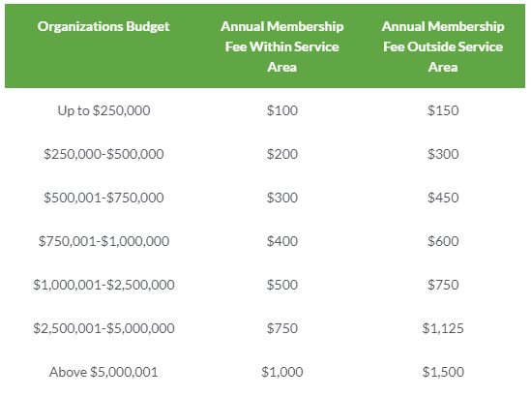Click the $100 within-service-area fee
This screenshot has width=531, height=397.
282,110
